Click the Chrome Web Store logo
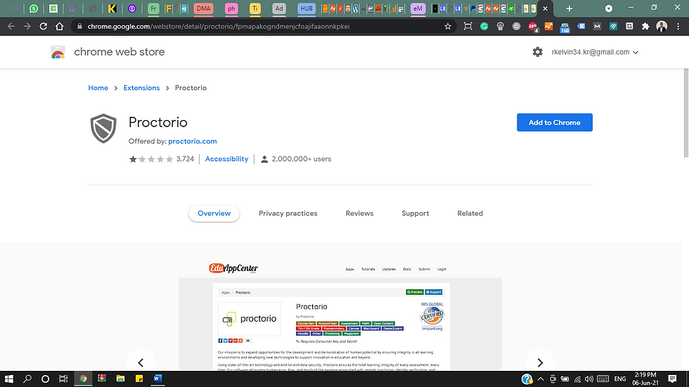The image size is (689, 387). (x=58, y=52)
